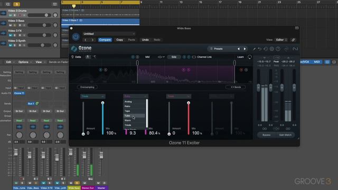Screen dimensions: 338x190
Task: Toggle the Ozone plugin power button
Action: [x=76, y=37]
